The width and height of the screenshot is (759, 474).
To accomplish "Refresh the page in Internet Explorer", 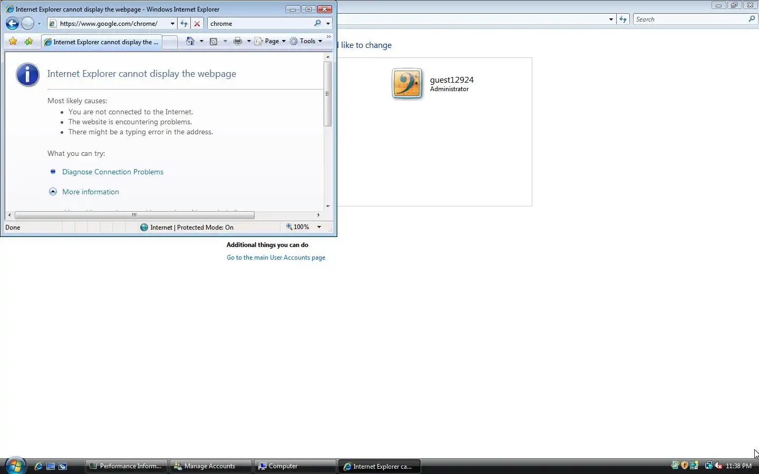I will tap(184, 24).
